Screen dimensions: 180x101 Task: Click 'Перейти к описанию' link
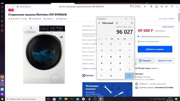(89, 68)
